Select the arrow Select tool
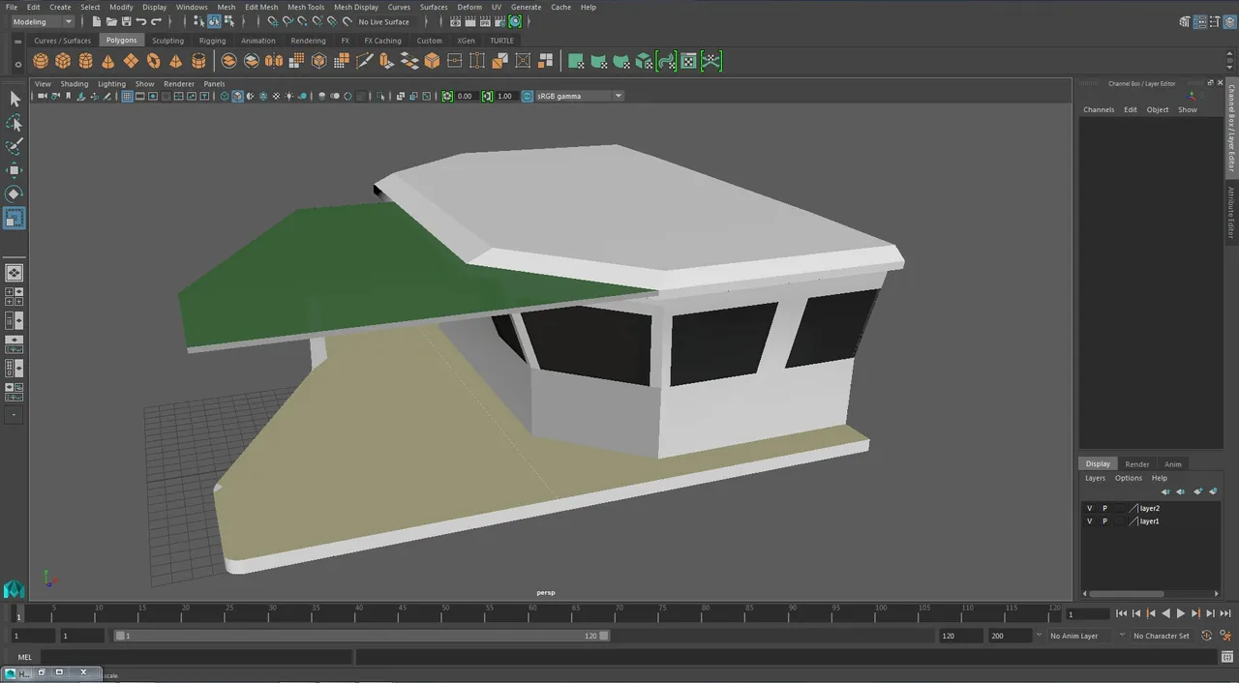The width and height of the screenshot is (1239, 683). click(x=15, y=99)
